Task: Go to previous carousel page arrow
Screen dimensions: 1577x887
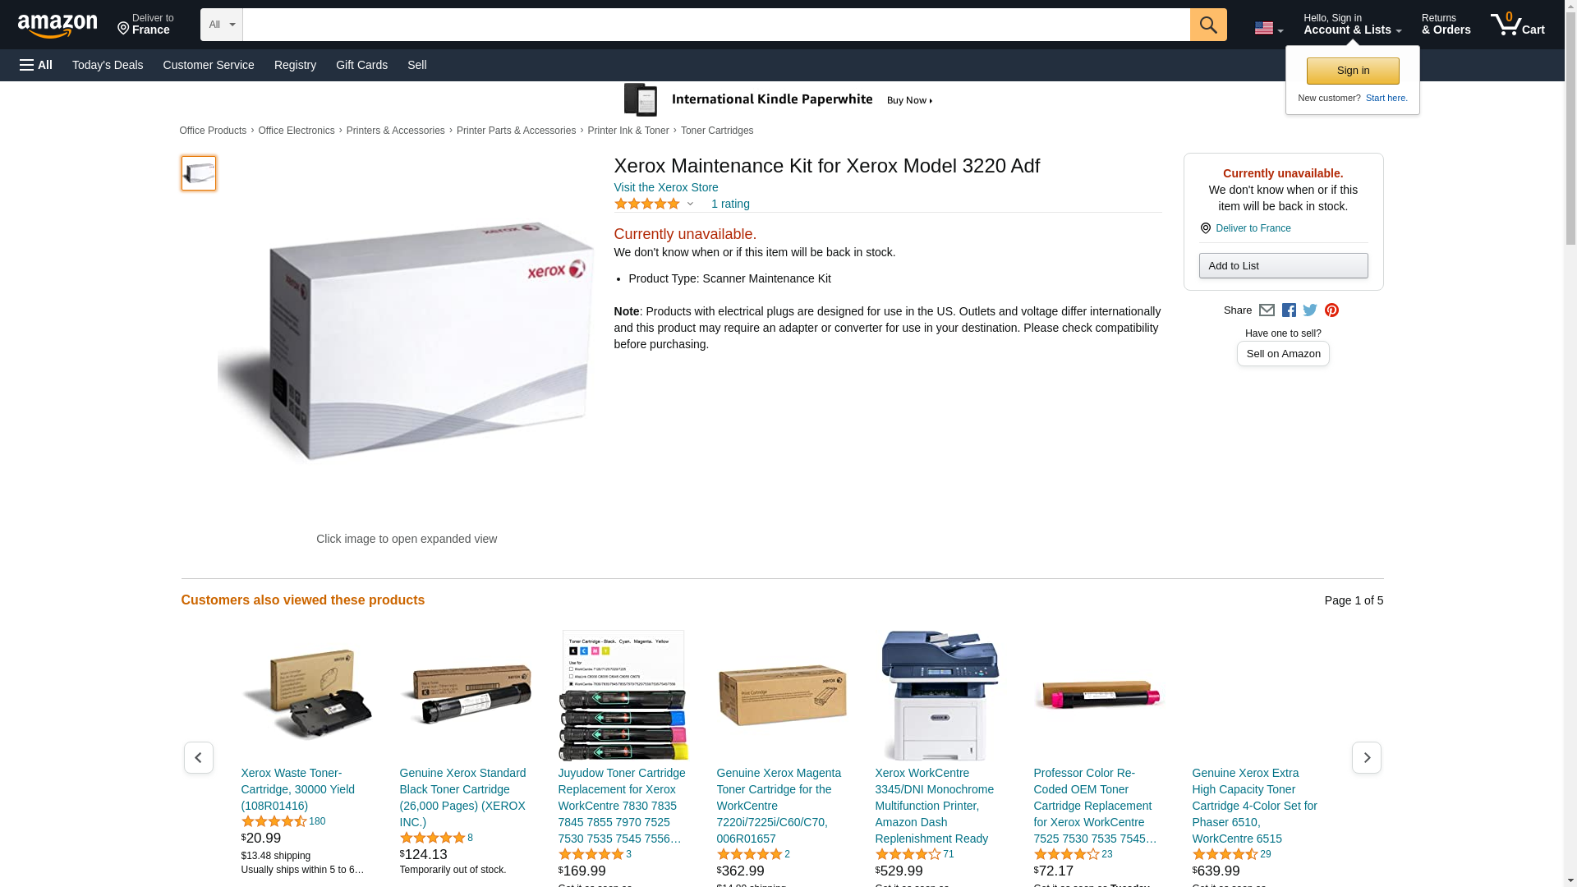Action: (x=198, y=757)
